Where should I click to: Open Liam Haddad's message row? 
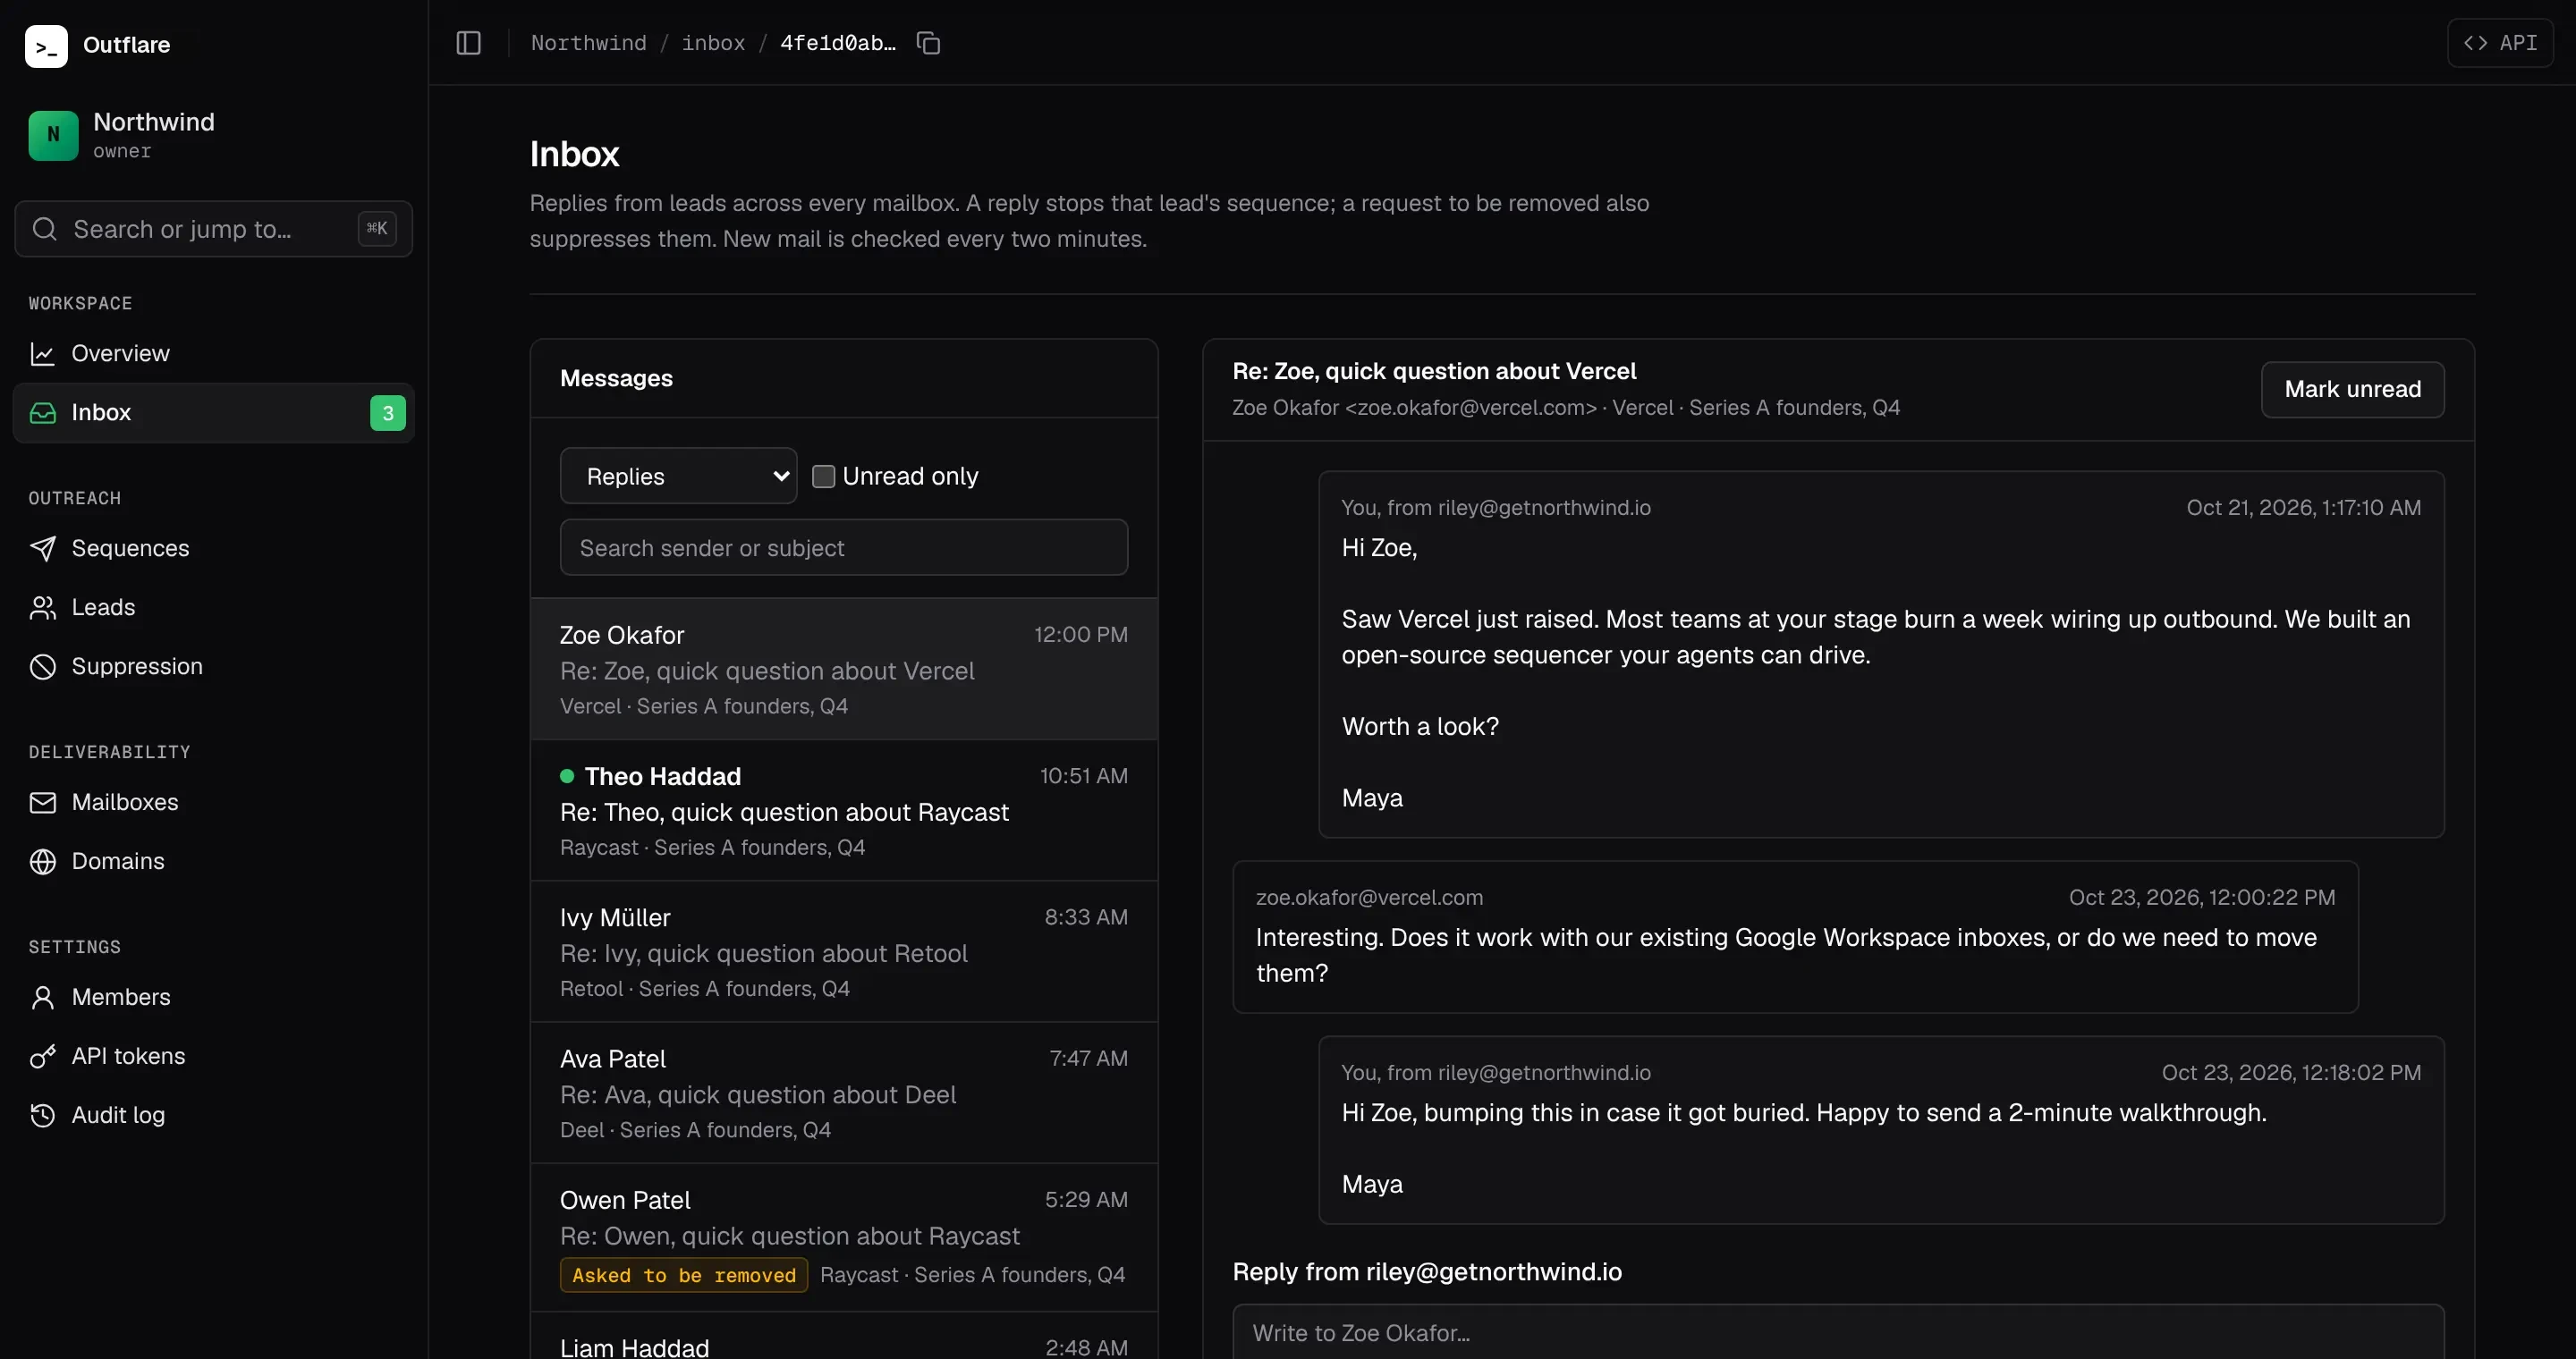pos(844,1337)
